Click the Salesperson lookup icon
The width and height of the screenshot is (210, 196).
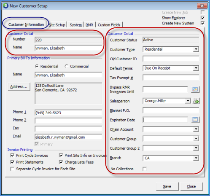[x=196, y=101]
